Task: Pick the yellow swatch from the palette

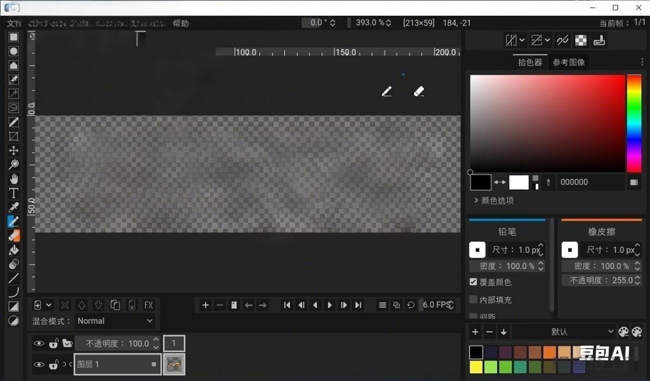Action: pyautogui.click(x=476, y=366)
